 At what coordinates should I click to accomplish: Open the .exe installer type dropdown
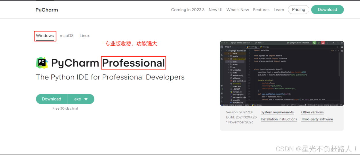click(x=81, y=99)
